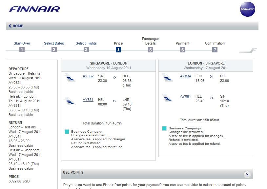Click the Finnair tail icon beside AY831
This screenshot has height=189, width=267.
click(x=70, y=101)
